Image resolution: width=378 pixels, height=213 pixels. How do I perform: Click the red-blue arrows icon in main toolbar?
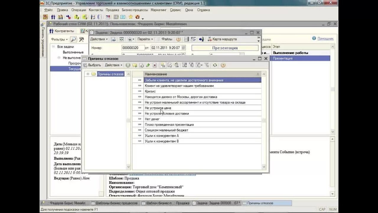coord(68,17)
